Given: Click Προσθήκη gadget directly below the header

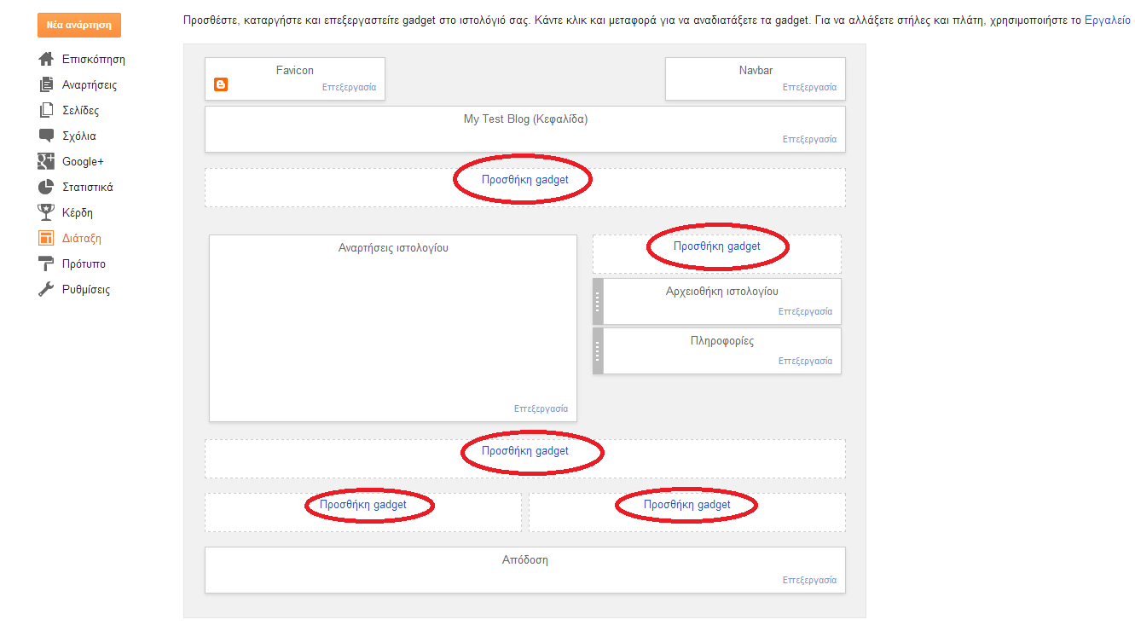Looking at the screenshot, I should click(524, 180).
